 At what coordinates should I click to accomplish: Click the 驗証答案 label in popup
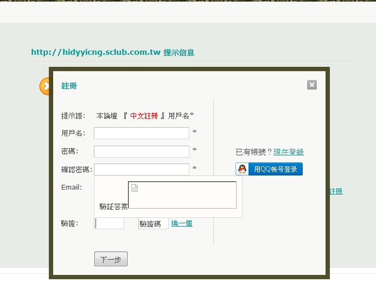click(x=113, y=206)
